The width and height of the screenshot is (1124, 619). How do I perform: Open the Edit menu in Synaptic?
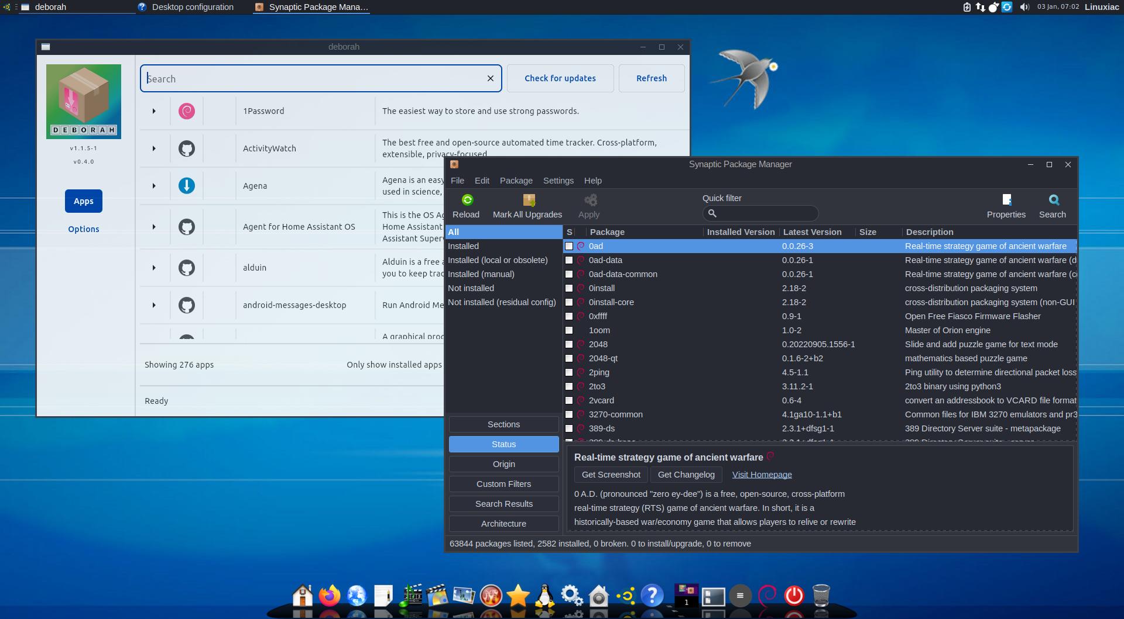point(482,181)
